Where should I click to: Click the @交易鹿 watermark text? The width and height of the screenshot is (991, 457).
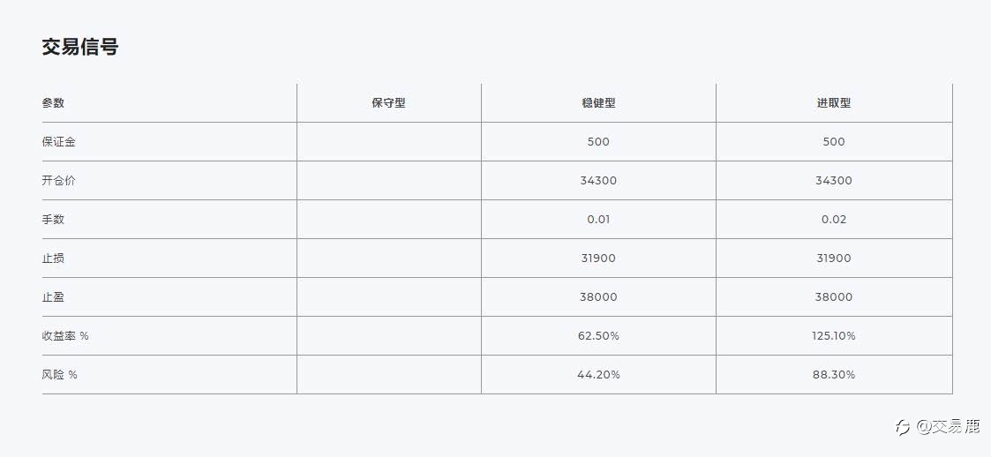(x=948, y=427)
